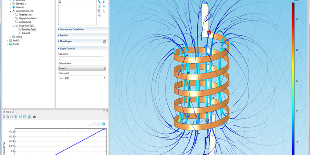Click the zoom out icon in Plot 2 toolbar
This screenshot has width=310, height=155.
[8, 117]
